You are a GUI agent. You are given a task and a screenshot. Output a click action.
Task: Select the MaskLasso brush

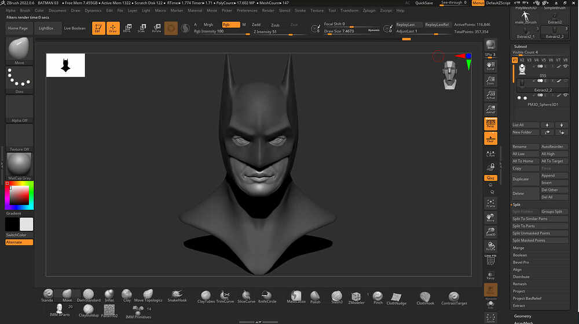pyautogui.click(x=296, y=297)
